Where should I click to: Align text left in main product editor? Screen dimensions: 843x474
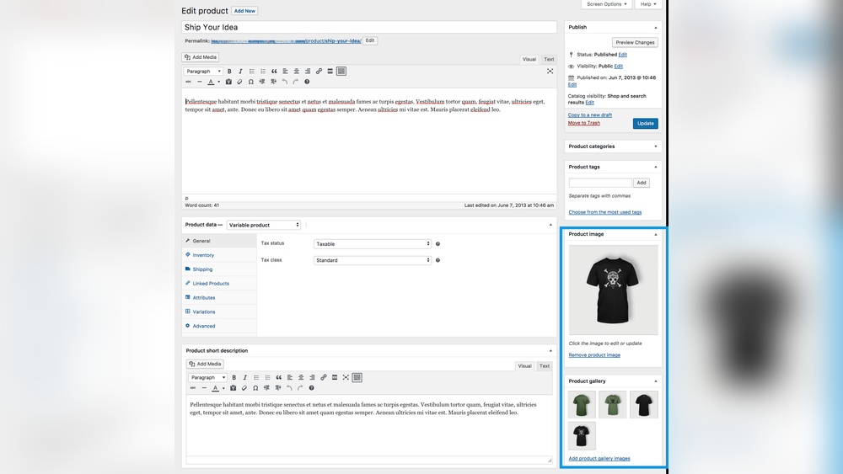pyautogui.click(x=285, y=72)
